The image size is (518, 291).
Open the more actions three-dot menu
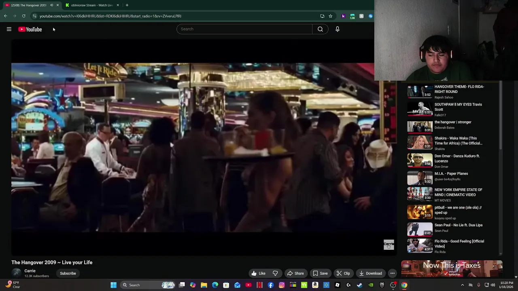[x=393, y=273]
